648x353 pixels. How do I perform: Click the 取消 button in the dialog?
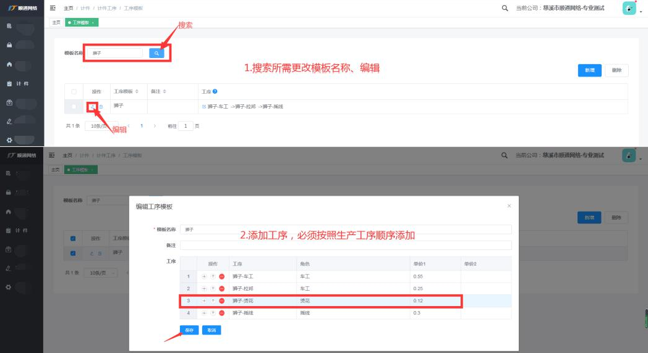211,330
